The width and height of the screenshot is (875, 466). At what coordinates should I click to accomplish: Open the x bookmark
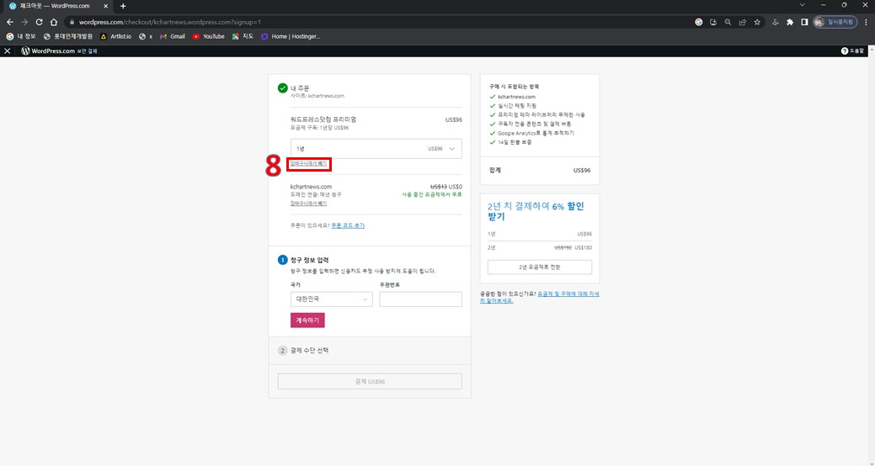pos(146,36)
